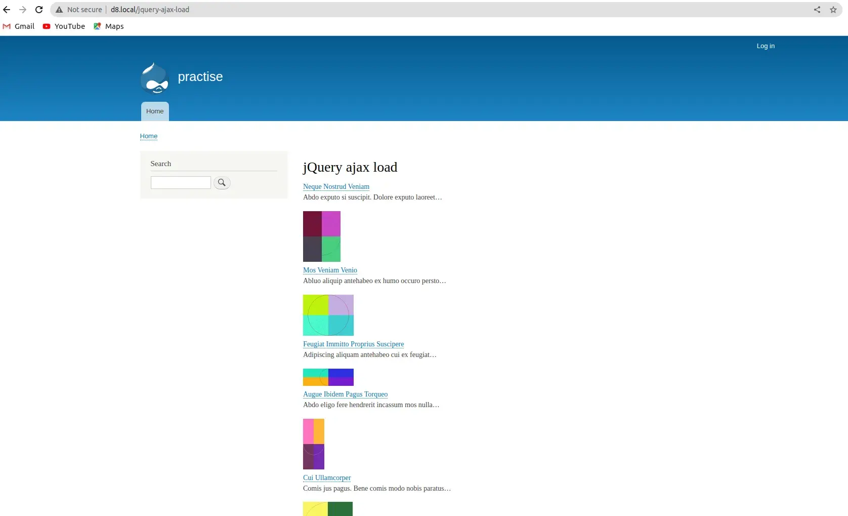Click the practise site name
The height and width of the screenshot is (516, 848).
click(x=200, y=76)
